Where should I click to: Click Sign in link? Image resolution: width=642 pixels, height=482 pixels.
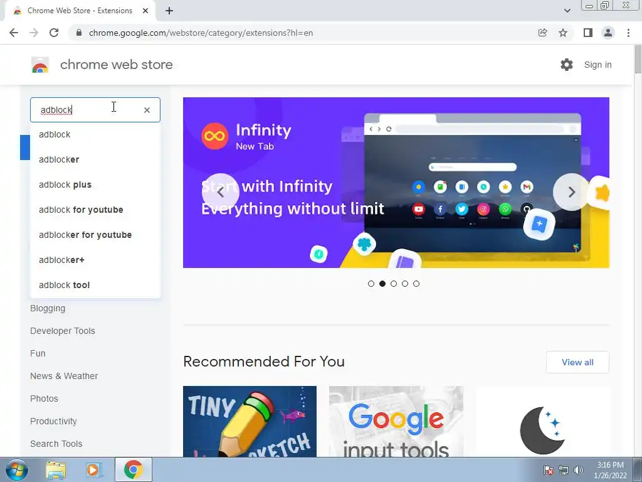coord(597,65)
